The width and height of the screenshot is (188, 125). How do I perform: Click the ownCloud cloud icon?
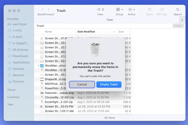(9, 24)
